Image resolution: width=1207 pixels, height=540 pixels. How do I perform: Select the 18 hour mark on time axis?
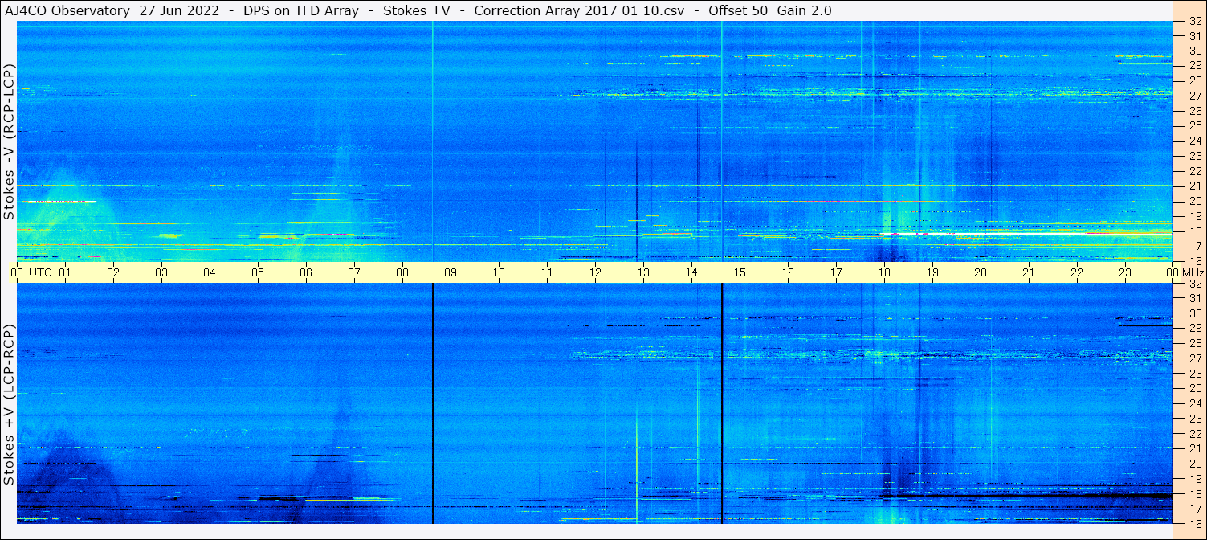[x=884, y=272]
